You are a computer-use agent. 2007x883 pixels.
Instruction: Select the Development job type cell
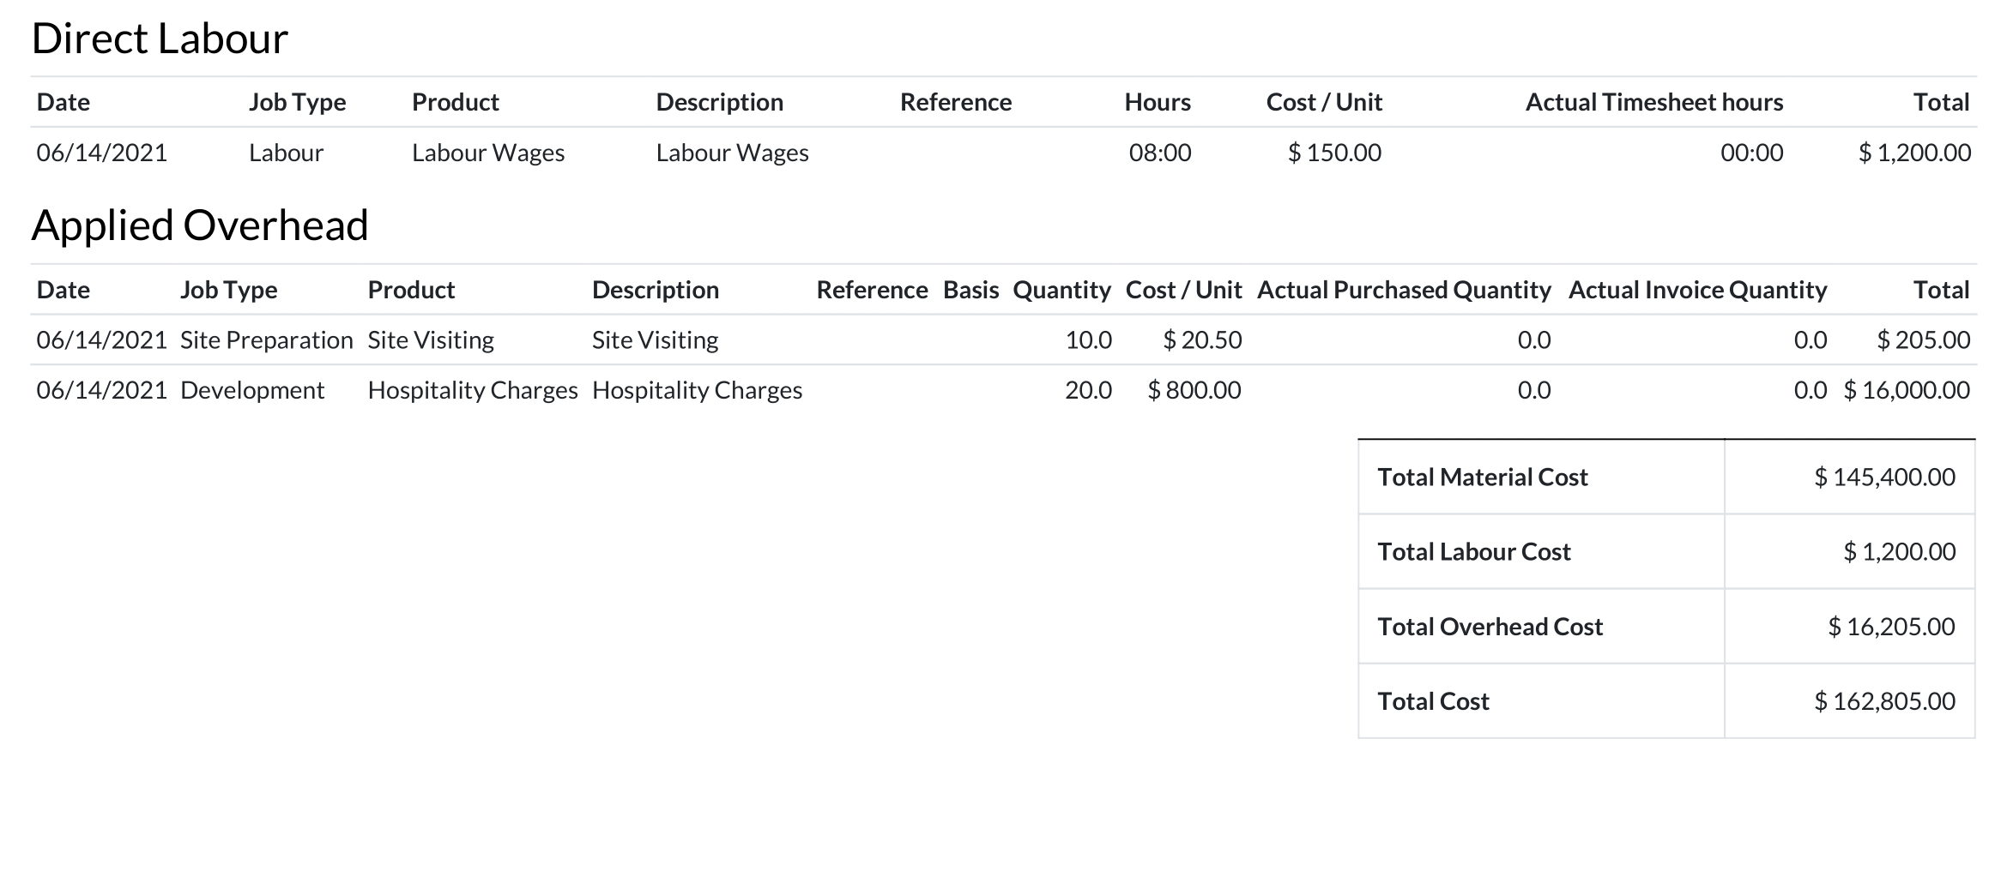pyautogui.click(x=252, y=390)
